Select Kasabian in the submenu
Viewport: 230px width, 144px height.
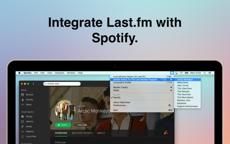tap(187, 103)
